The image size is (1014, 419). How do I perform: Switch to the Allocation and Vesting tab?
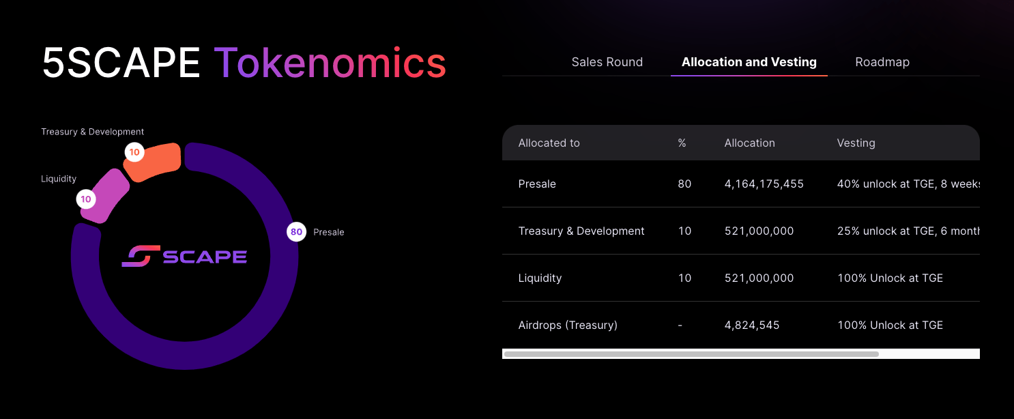click(749, 62)
